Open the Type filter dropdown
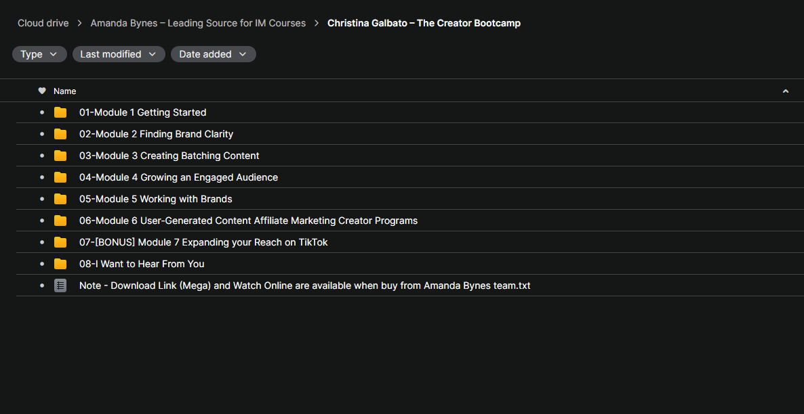This screenshot has width=804, height=414. click(x=39, y=54)
